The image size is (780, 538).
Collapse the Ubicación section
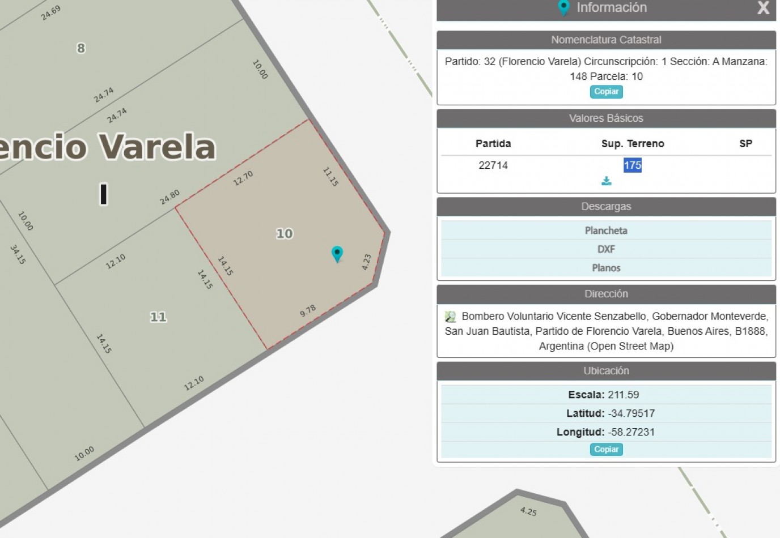click(x=606, y=370)
